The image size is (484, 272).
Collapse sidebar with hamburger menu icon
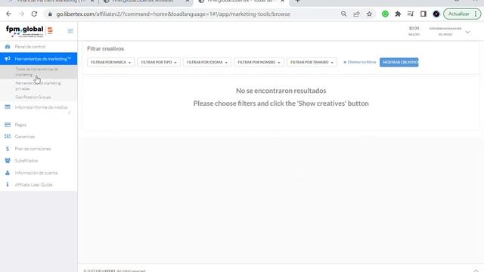coord(70,31)
